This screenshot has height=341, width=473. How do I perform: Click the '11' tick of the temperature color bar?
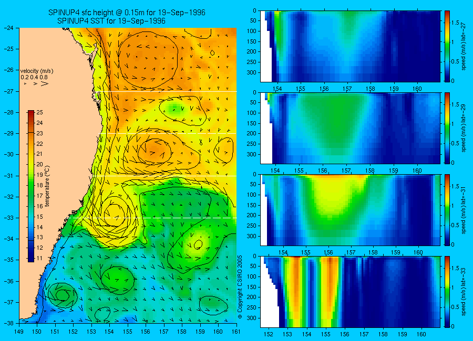(x=39, y=258)
